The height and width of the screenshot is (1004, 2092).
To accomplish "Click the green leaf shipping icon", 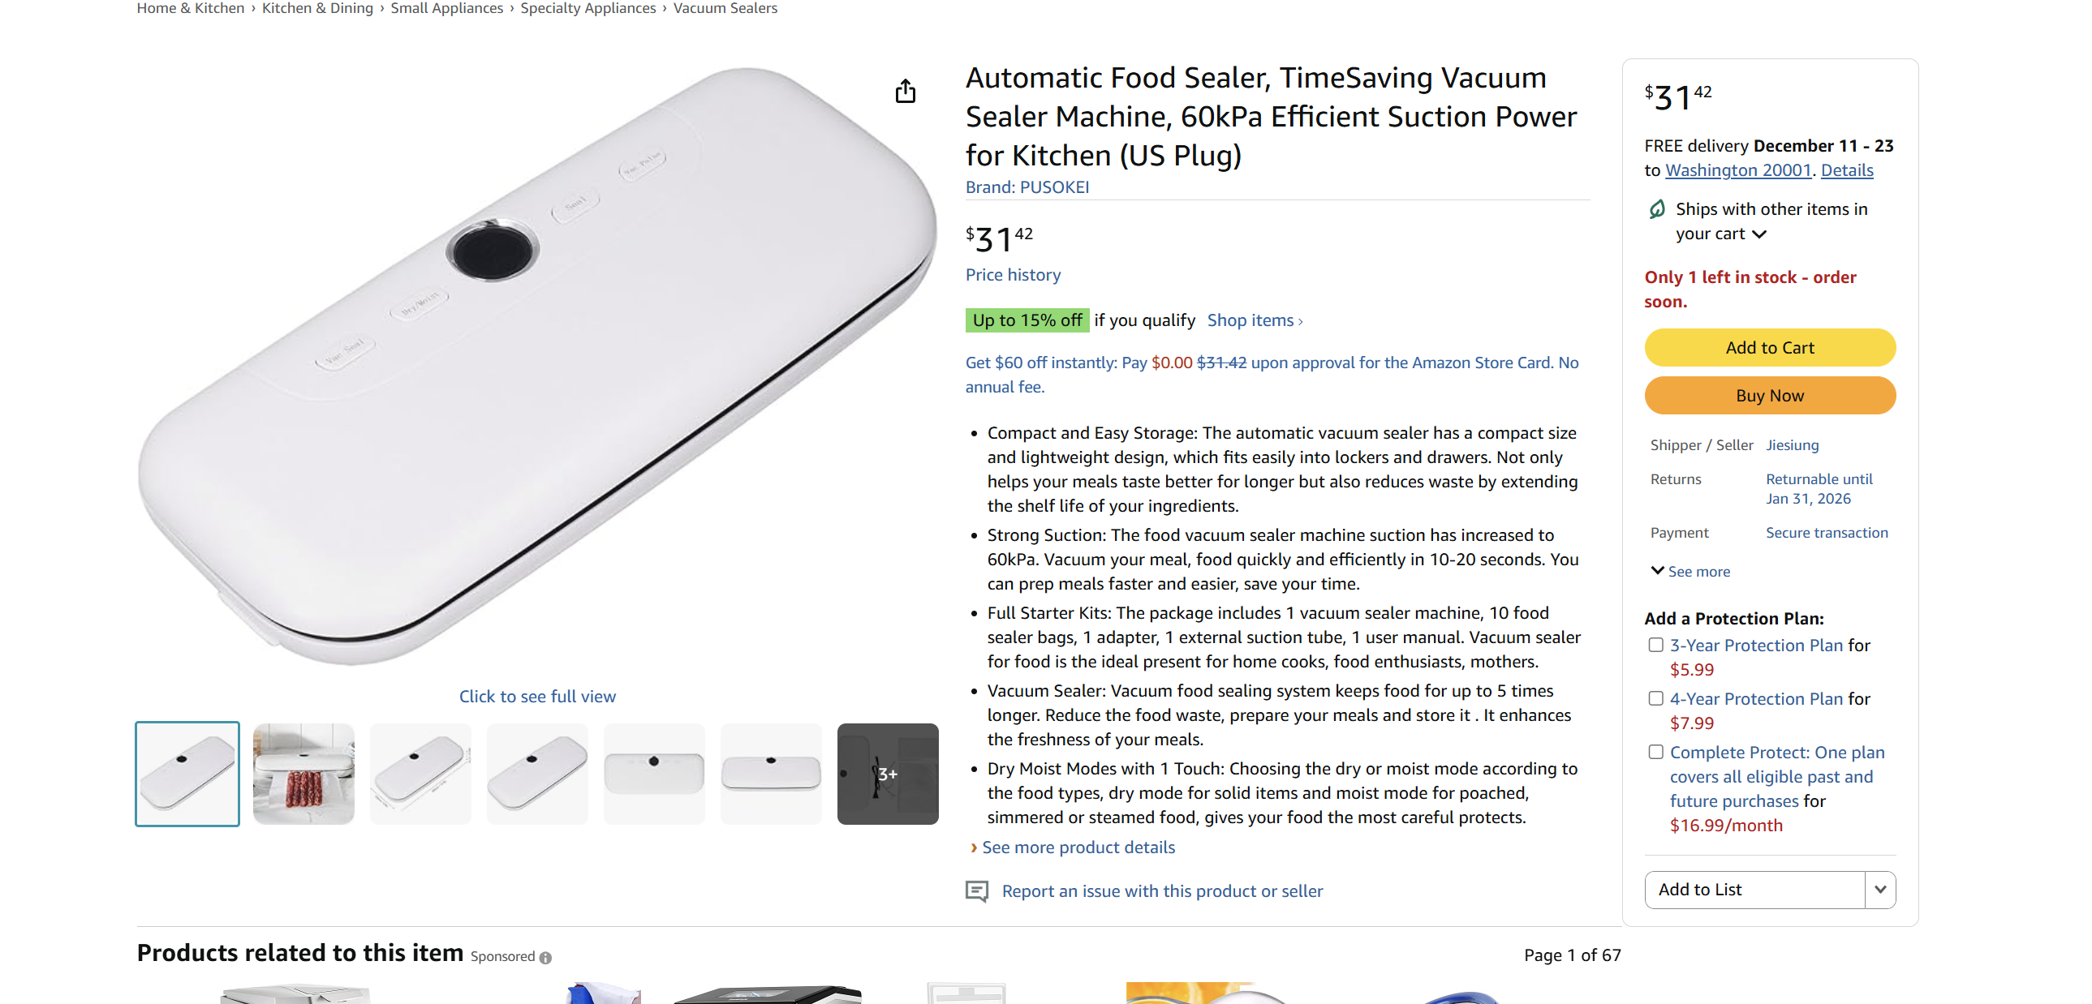I will pyautogui.click(x=1657, y=209).
